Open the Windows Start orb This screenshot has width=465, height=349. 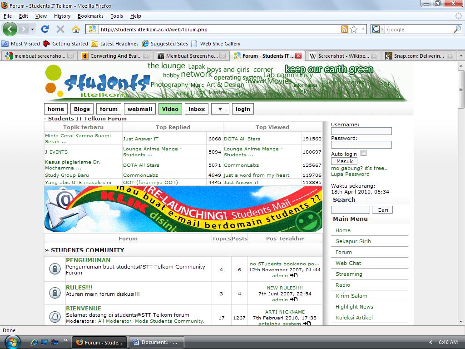click(12, 342)
